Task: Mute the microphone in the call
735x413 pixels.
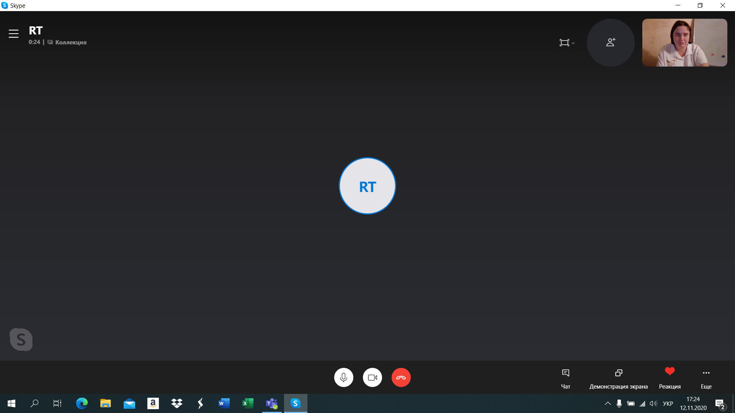Action: point(344,377)
